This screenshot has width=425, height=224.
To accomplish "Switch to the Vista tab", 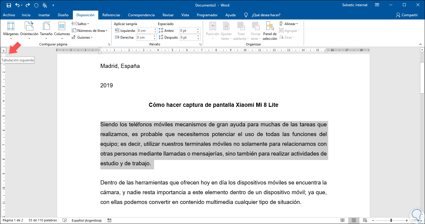I will click(x=185, y=15).
